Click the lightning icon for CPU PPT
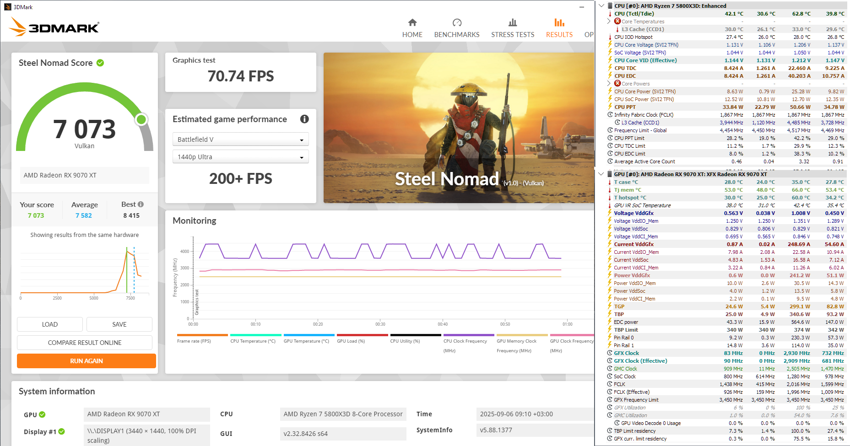Image resolution: width=850 pixels, height=446 pixels. pos(610,107)
